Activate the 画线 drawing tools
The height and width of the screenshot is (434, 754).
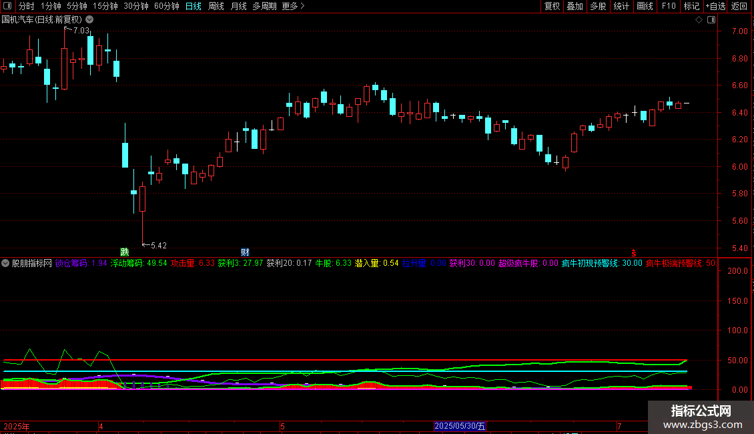pyautogui.click(x=645, y=6)
